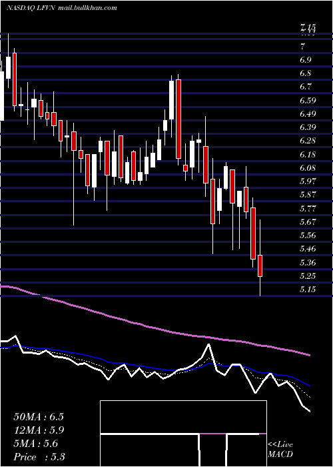Select the tall red candle after the 6.8 peak
The image size is (333, 467).
(x=178, y=119)
